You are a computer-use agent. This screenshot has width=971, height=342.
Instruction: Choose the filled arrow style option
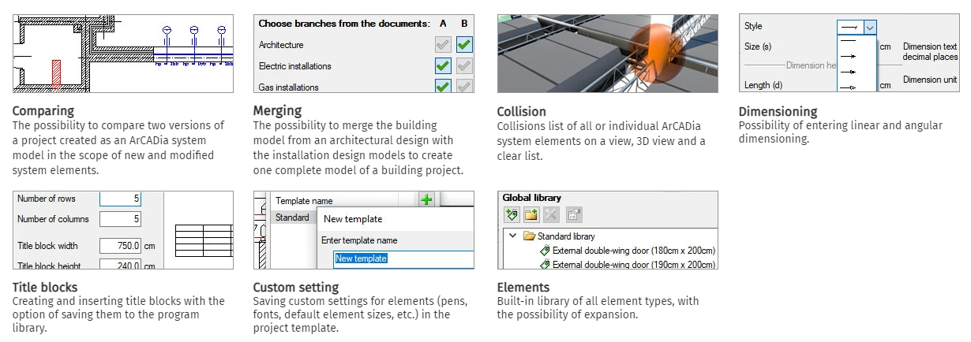tap(849, 57)
